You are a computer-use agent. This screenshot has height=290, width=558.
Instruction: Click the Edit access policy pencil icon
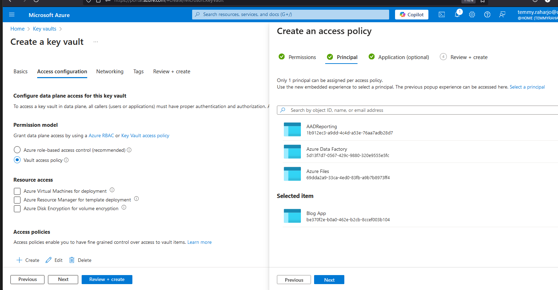pyautogui.click(x=49, y=260)
